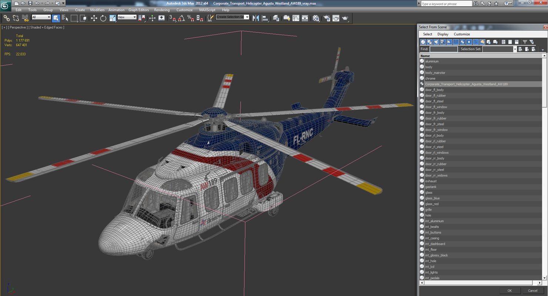Open Shaded + Edged Faces viewport menu

[x=47, y=27]
